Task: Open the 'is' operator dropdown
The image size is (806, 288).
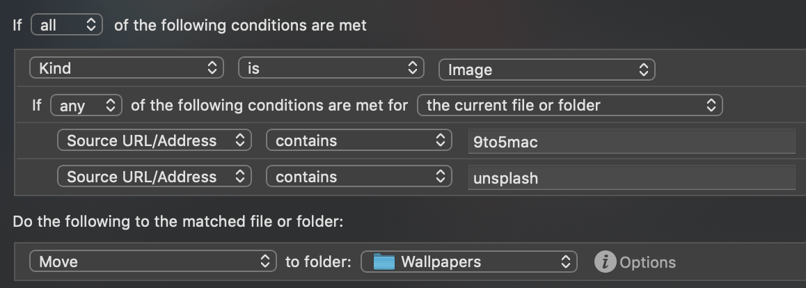Action: (x=331, y=68)
